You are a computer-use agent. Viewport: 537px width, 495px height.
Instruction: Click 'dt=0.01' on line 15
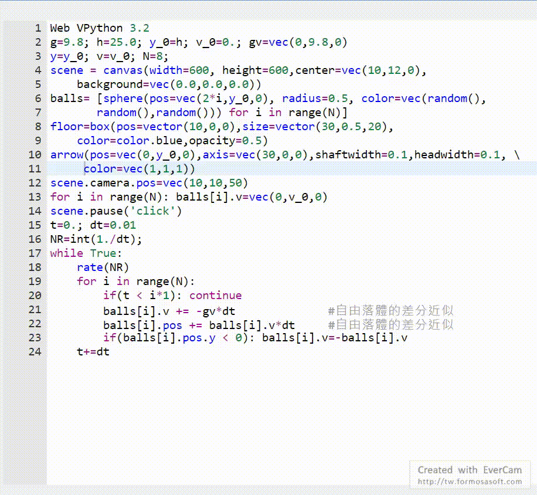pyautogui.click(x=113, y=225)
